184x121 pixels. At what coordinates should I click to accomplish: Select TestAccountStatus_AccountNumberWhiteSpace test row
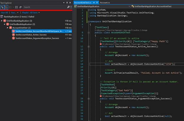42,31
